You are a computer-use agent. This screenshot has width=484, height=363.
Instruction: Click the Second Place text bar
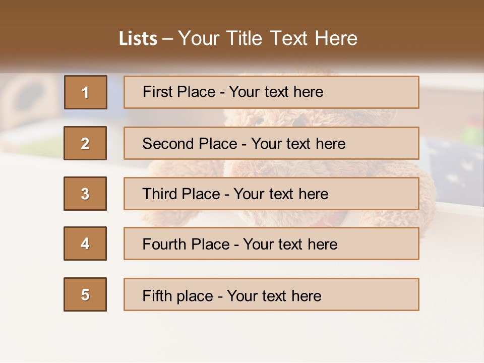[x=271, y=143]
